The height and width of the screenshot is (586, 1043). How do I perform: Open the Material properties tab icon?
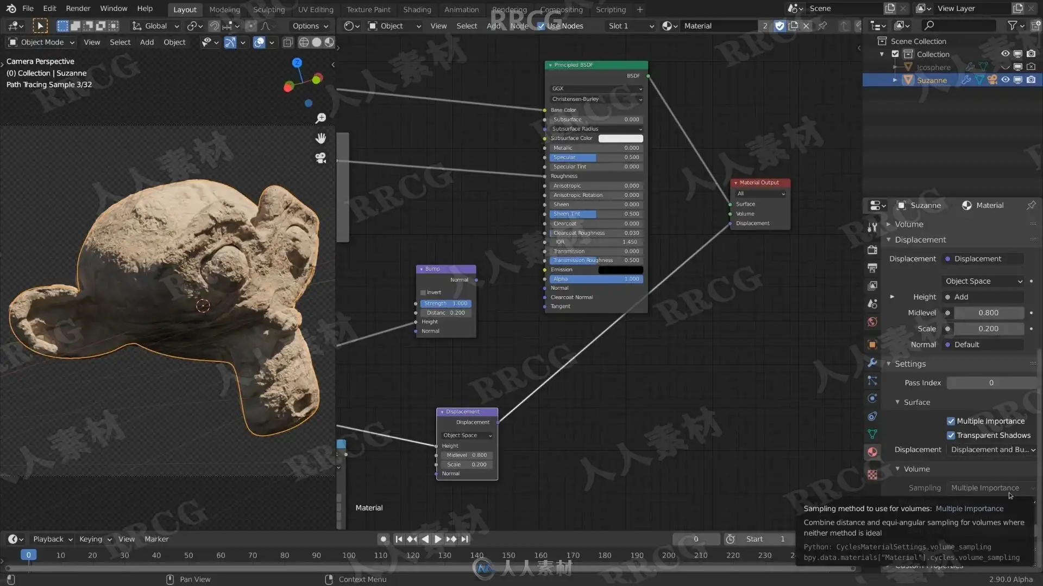pyautogui.click(x=872, y=452)
